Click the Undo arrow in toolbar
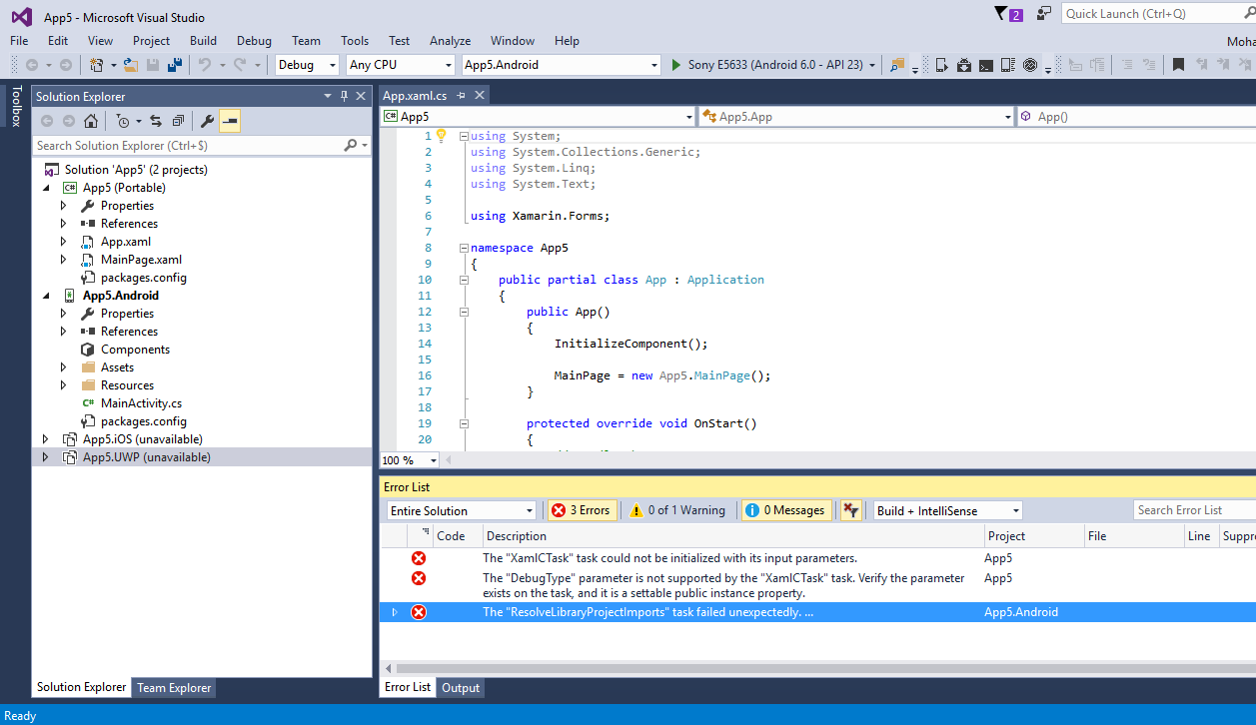 coord(204,65)
